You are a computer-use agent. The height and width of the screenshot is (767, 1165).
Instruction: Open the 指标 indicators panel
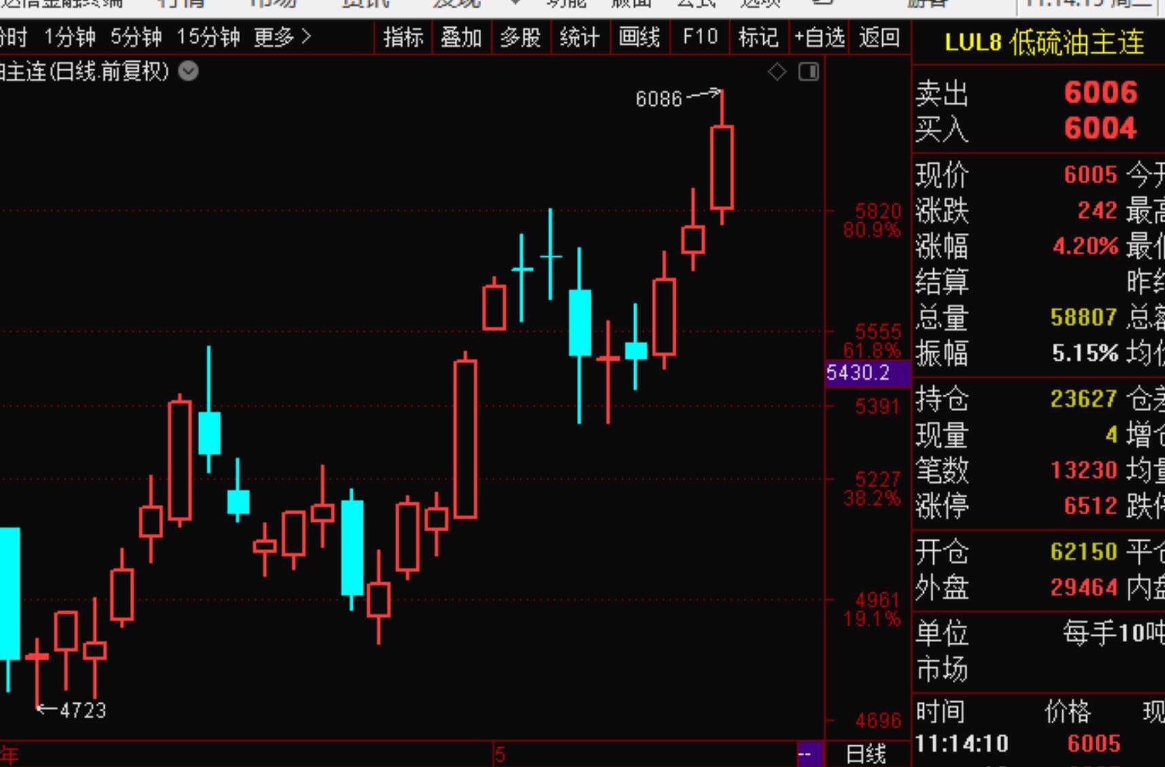coord(404,39)
